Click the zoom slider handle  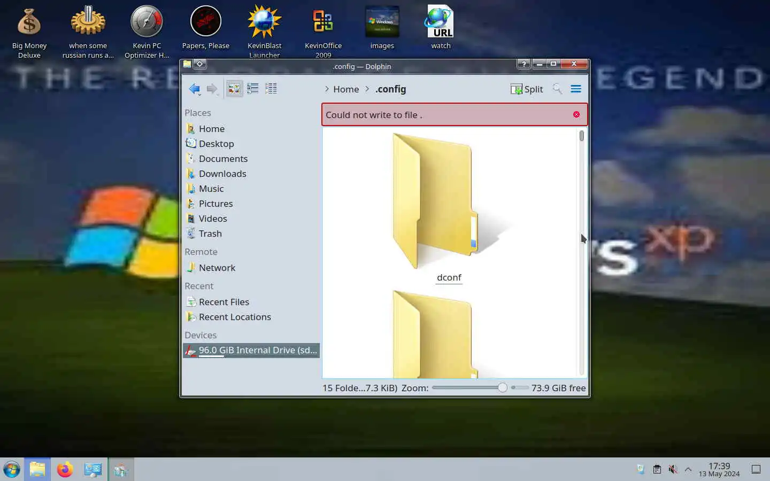pos(502,387)
